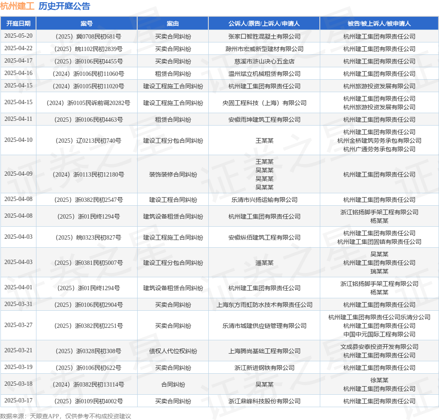
Task: Click defendant 文成县安泰投资开发有限公司
Action: tap(379, 347)
